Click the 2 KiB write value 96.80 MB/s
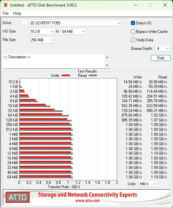The height and width of the screenshot is (208, 173). tap(133, 91)
